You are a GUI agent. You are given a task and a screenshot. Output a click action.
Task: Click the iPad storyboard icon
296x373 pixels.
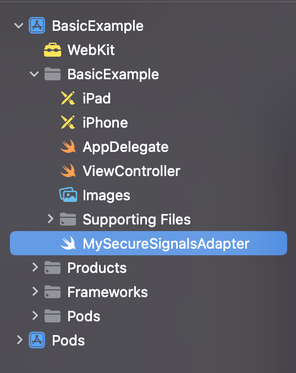(x=68, y=98)
